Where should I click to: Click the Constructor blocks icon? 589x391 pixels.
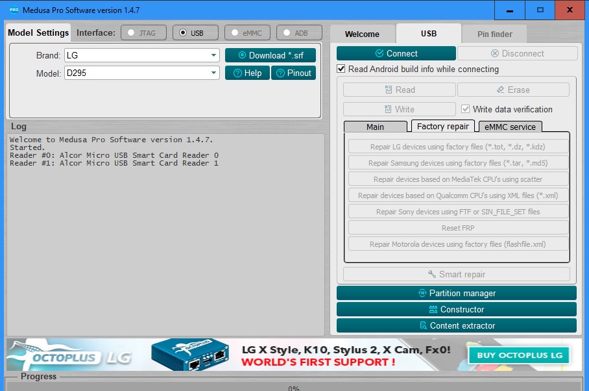pos(433,309)
